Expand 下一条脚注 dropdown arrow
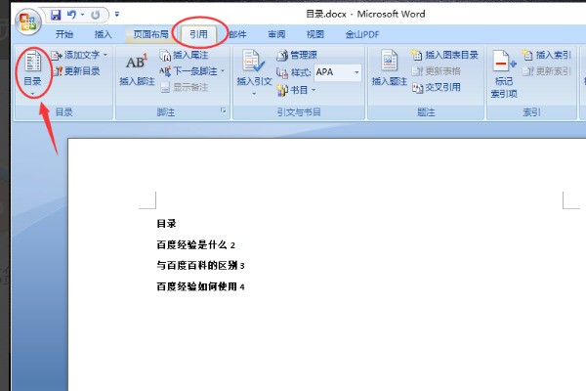 (223, 71)
